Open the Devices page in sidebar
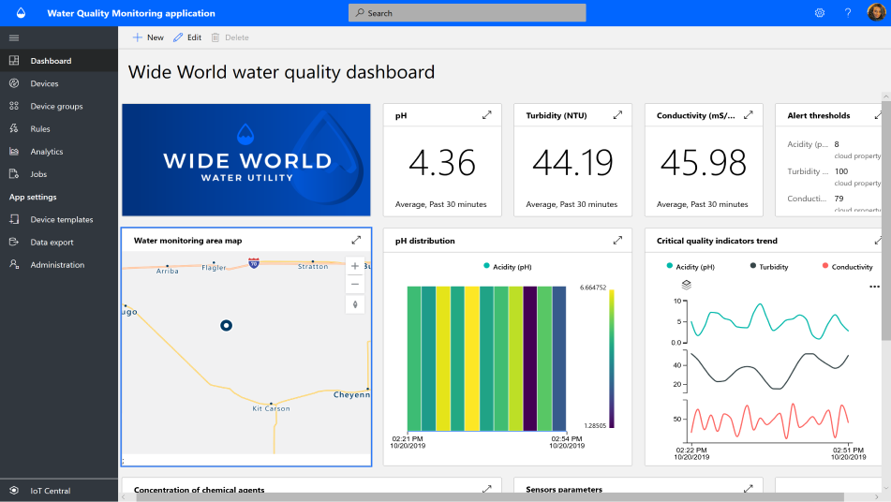The width and height of the screenshot is (891, 502). pos(44,83)
